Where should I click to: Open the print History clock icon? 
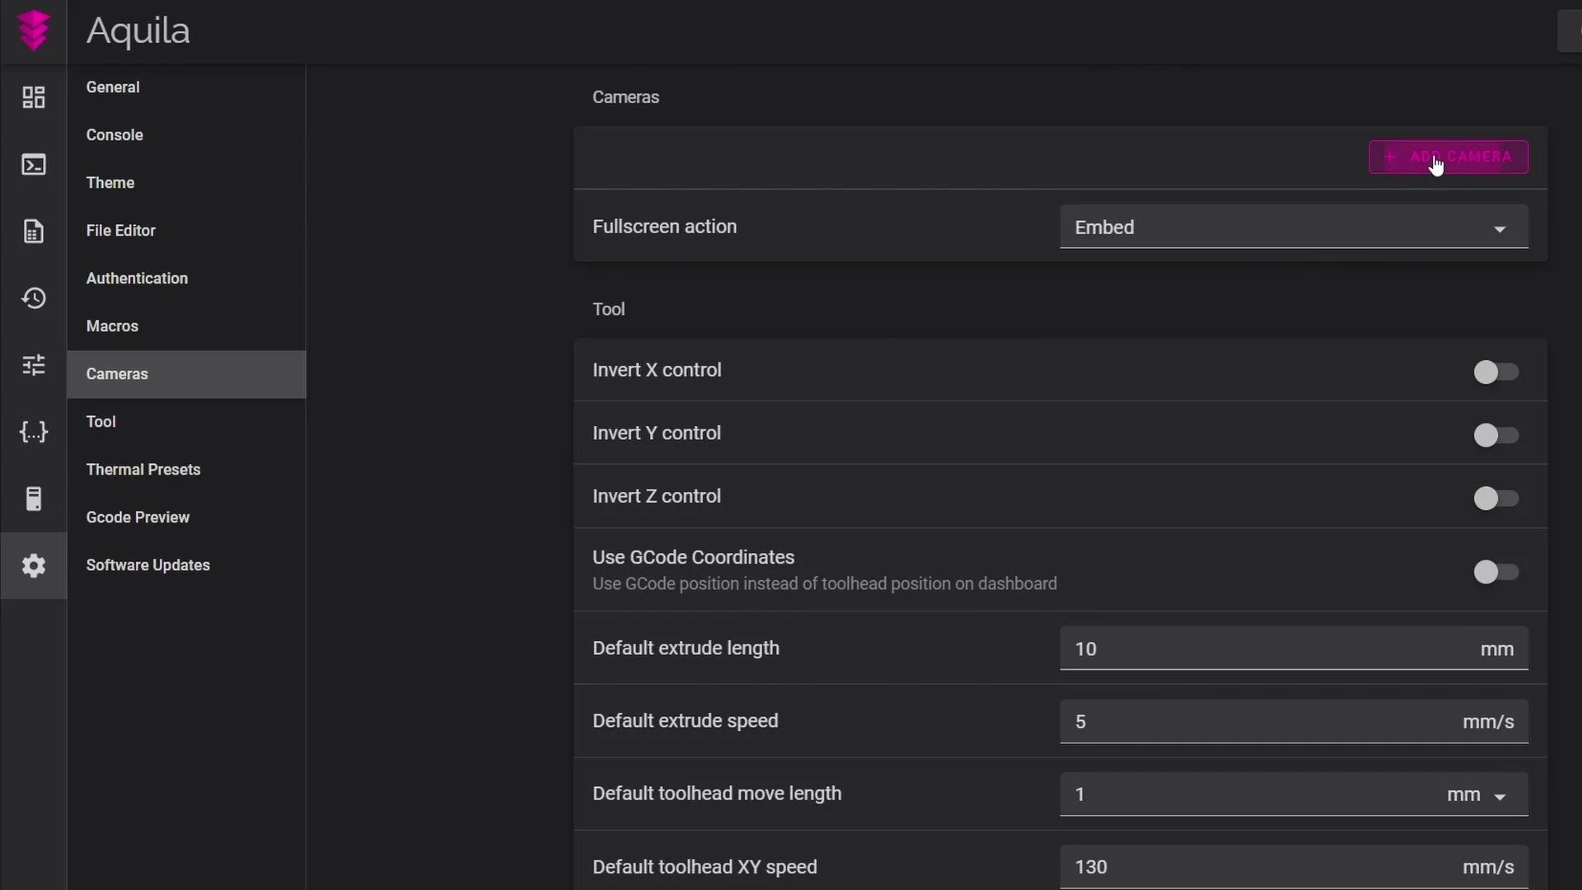pyautogui.click(x=33, y=298)
